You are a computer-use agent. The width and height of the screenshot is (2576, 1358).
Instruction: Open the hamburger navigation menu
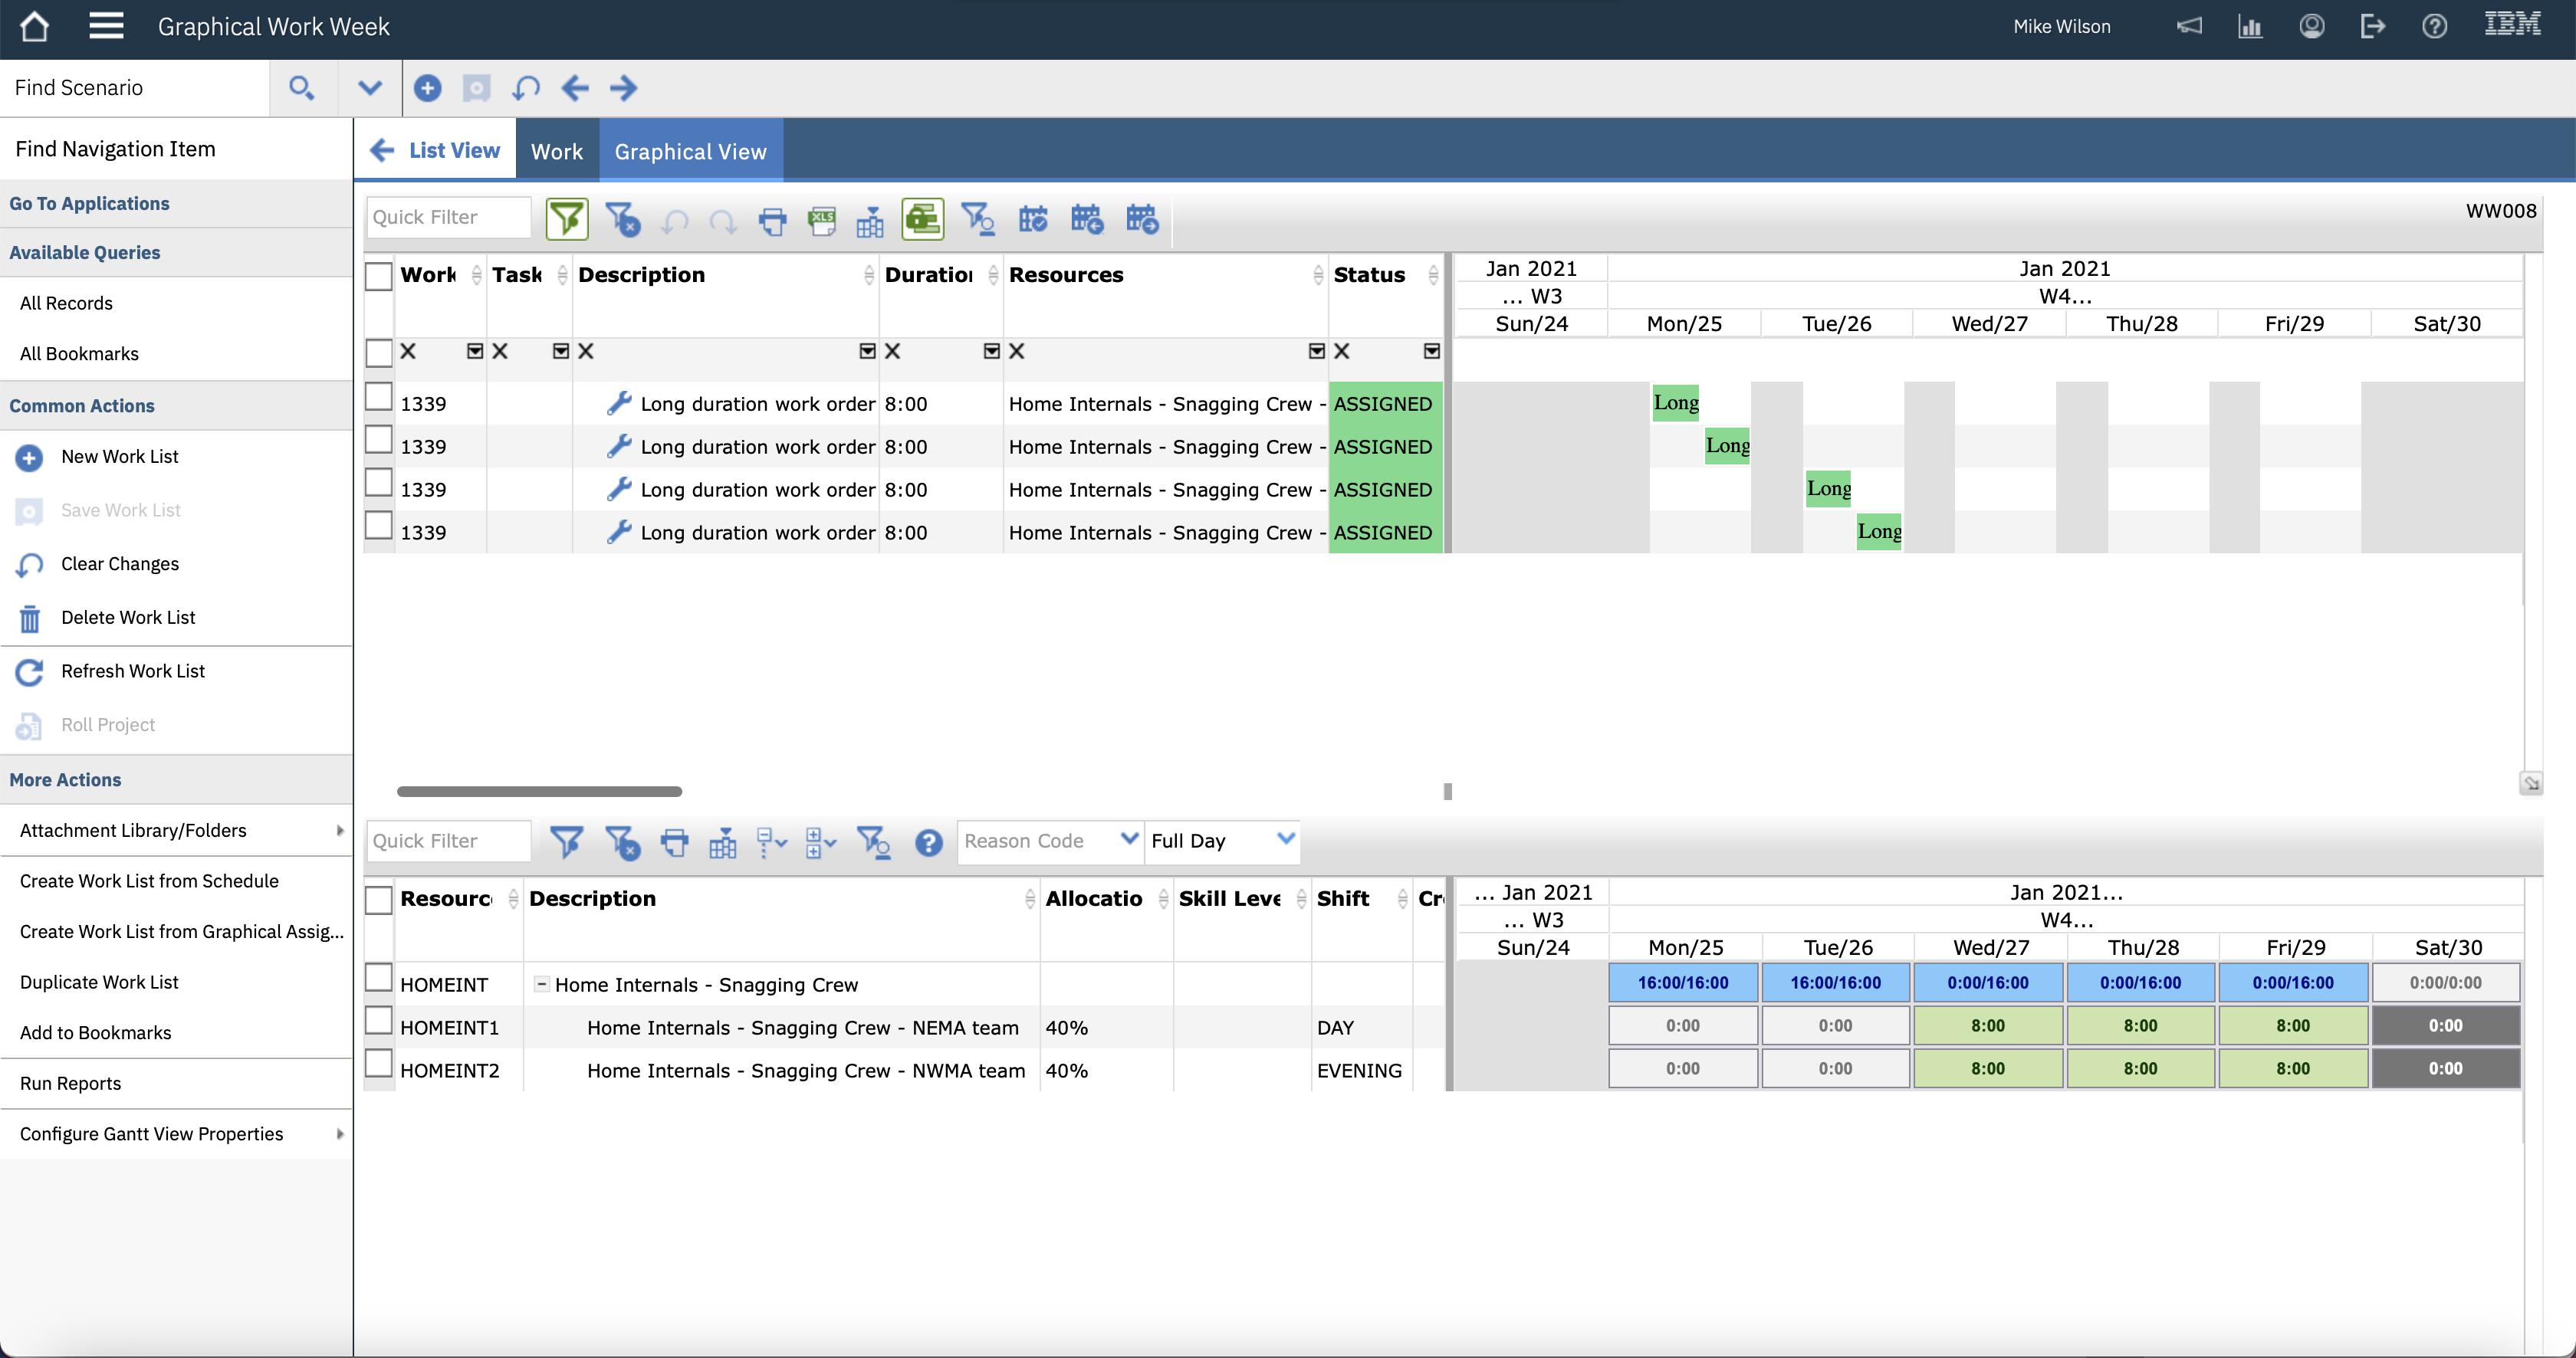pos(106,27)
